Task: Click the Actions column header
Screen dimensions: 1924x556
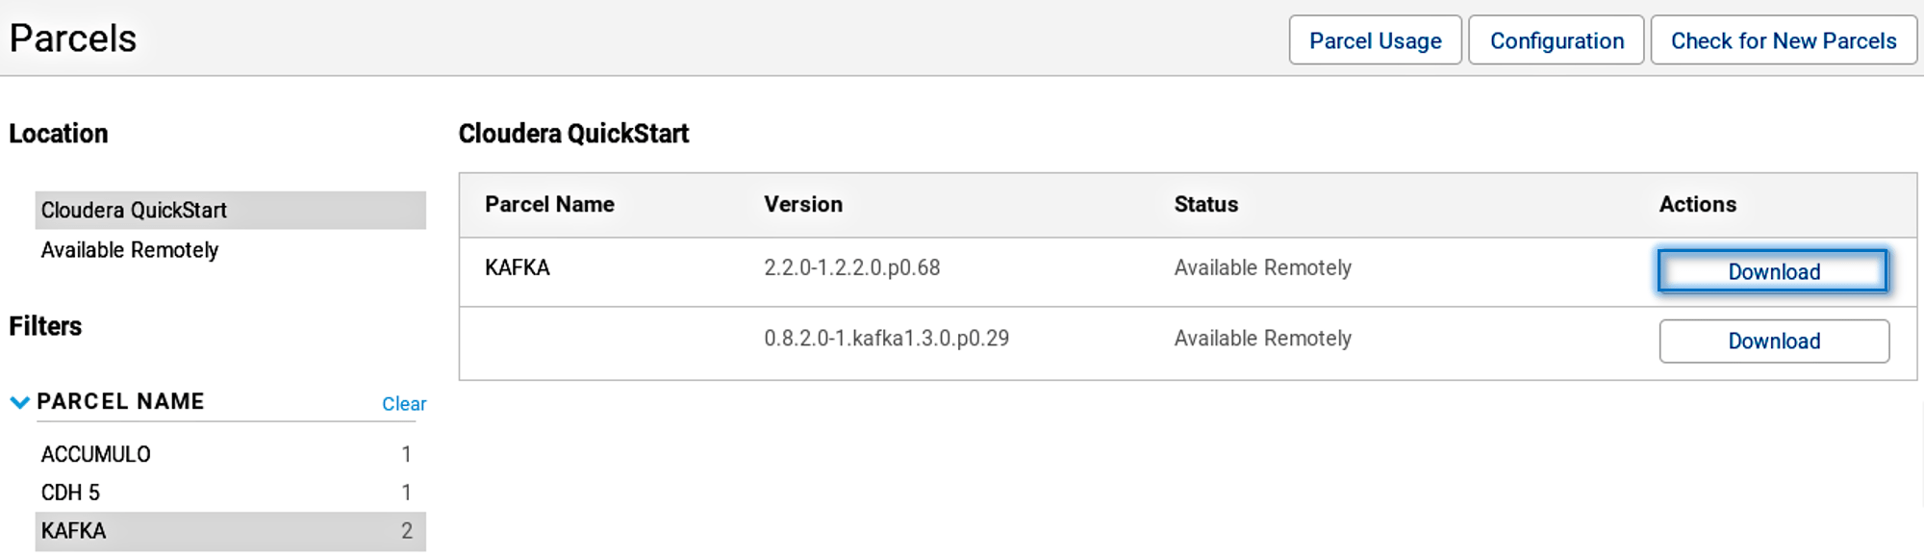Action: point(1698,204)
